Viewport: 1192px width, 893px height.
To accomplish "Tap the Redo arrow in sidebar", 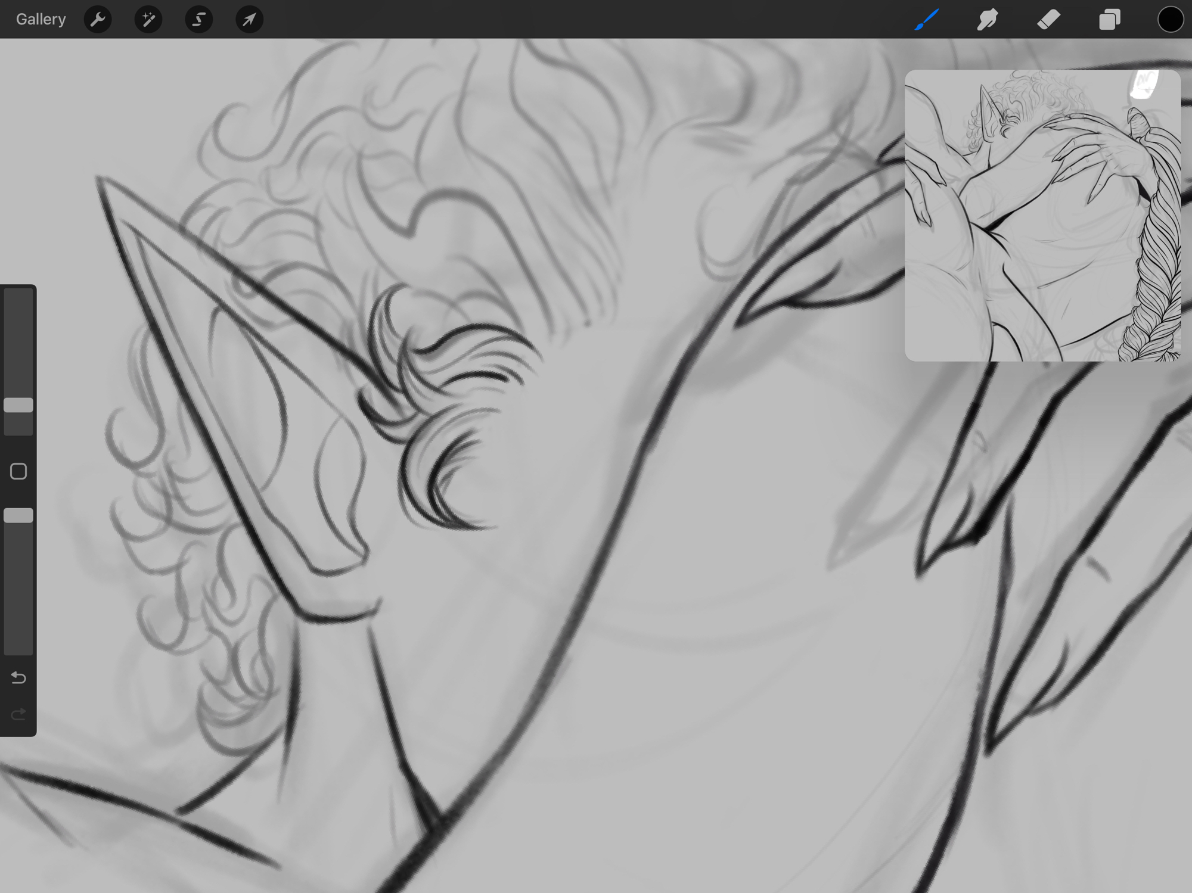I will coord(18,714).
